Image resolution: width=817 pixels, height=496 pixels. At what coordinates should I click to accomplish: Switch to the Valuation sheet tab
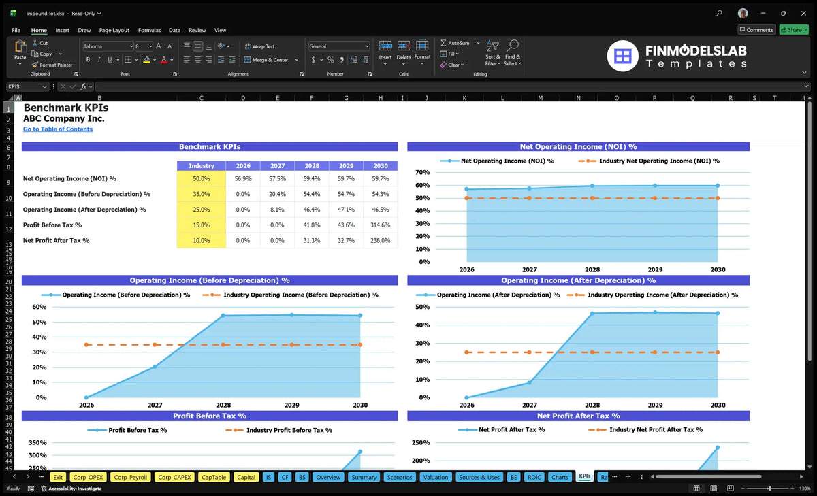tap(436, 477)
